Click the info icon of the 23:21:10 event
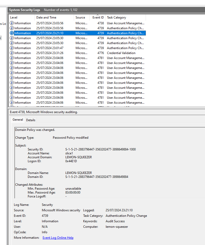205x245 pixels. pyautogui.click(x=12, y=33)
